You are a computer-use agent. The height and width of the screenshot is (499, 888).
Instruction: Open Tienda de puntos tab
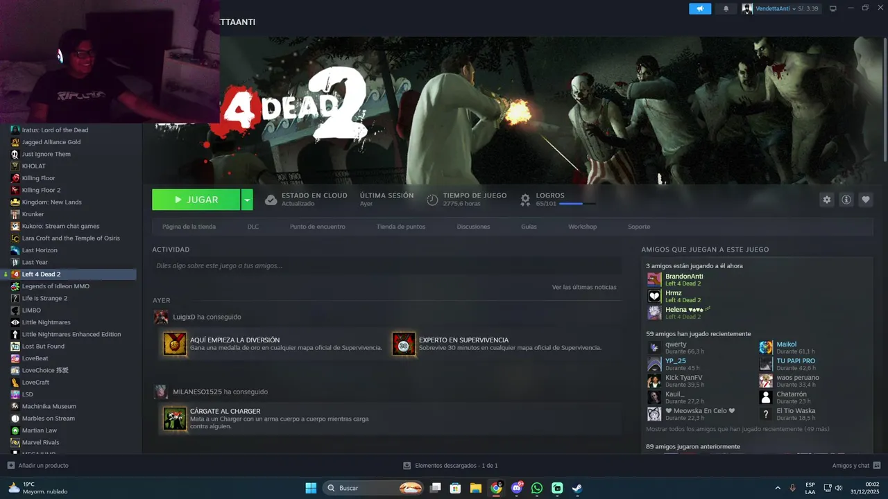401,227
